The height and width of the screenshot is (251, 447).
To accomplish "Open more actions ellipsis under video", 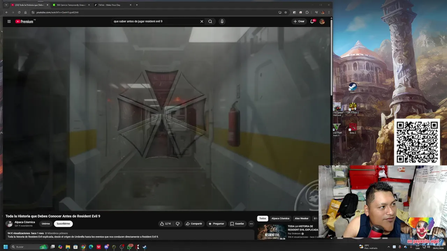I will click(251, 223).
